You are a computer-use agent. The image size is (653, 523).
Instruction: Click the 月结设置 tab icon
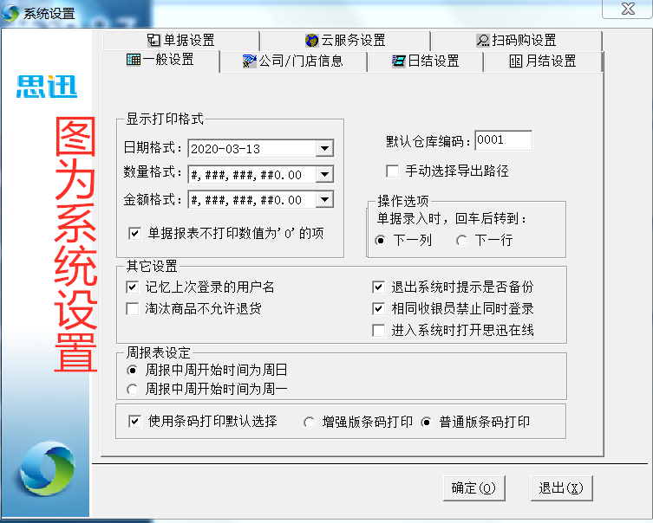click(516, 61)
